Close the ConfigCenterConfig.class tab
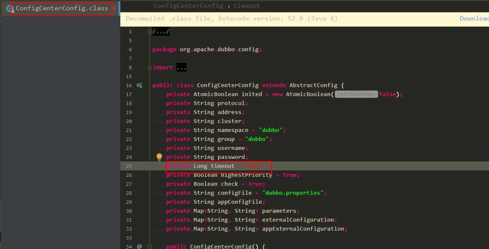 coord(114,9)
